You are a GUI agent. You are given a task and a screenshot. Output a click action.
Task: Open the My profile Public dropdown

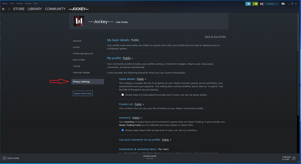128,58
